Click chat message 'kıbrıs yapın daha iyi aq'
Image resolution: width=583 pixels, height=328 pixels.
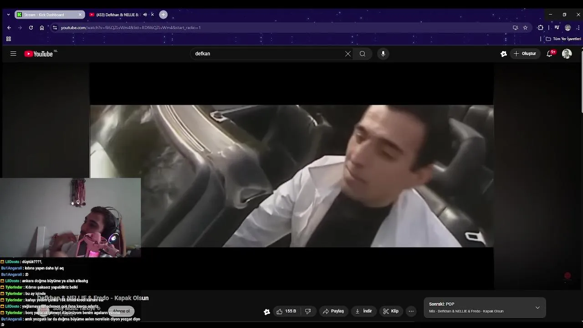click(x=44, y=268)
